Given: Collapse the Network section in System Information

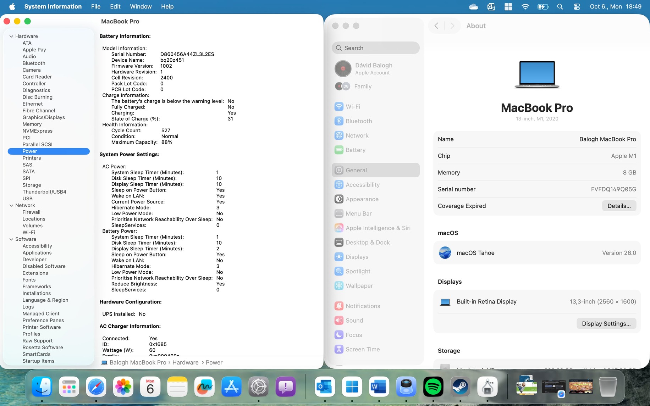Looking at the screenshot, I should [11, 205].
